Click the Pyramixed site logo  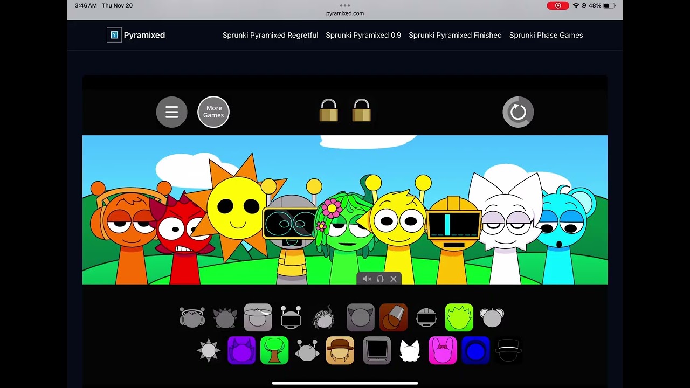click(x=136, y=35)
